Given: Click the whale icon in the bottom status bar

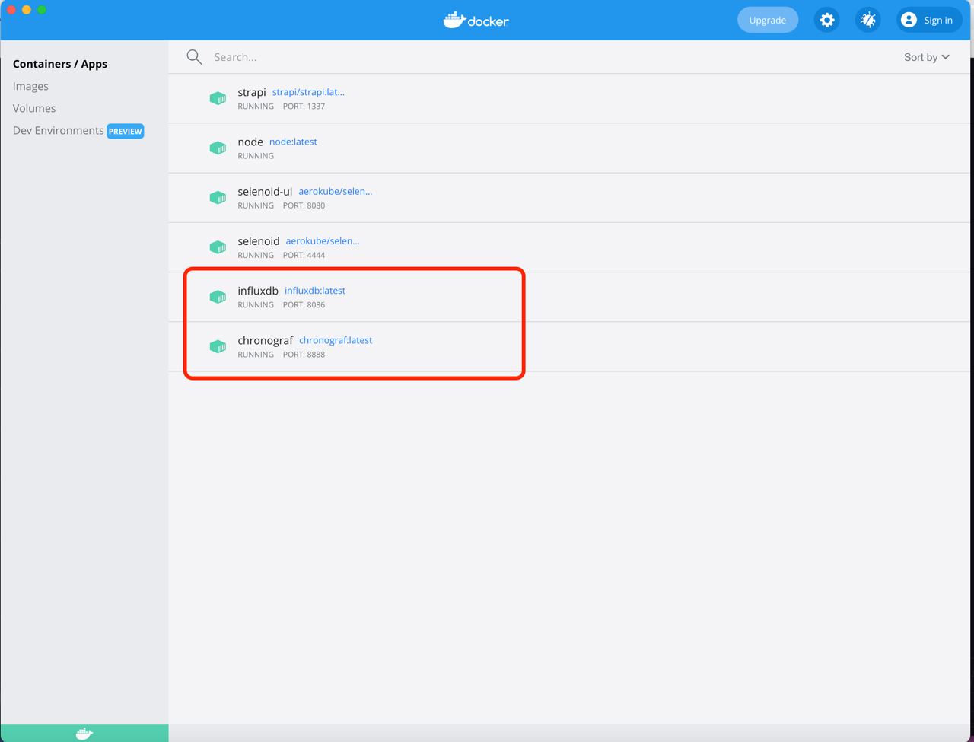Looking at the screenshot, I should pos(84,734).
